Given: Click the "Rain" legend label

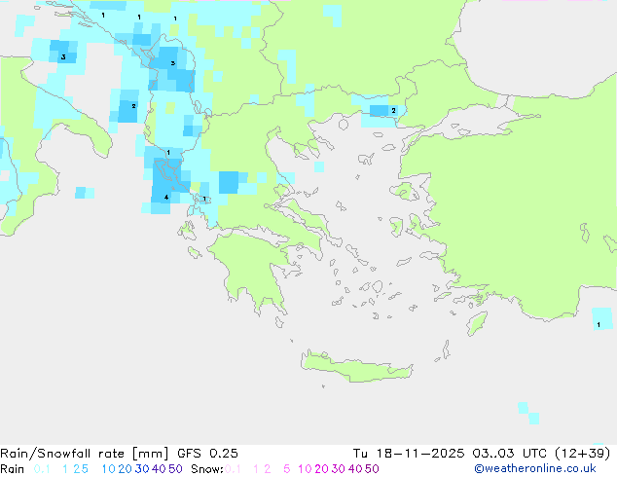Looking at the screenshot, I should coord(13,469).
